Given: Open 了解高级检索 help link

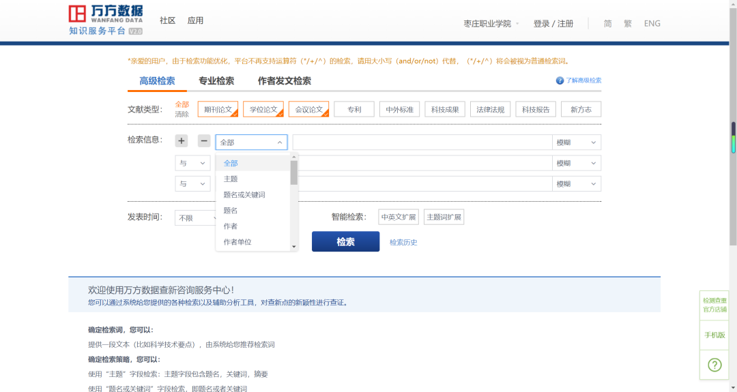Looking at the screenshot, I should [583, 80].
